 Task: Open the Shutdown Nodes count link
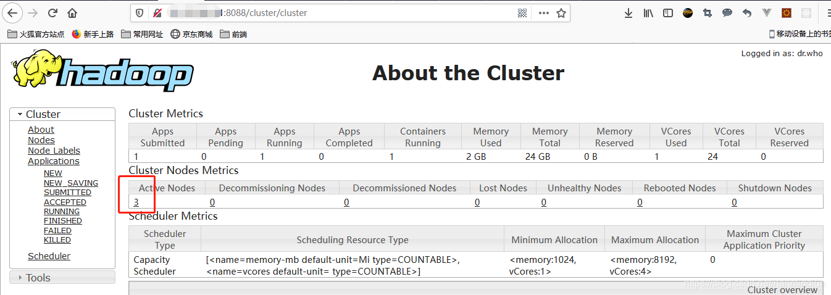(x=734, y=202)
